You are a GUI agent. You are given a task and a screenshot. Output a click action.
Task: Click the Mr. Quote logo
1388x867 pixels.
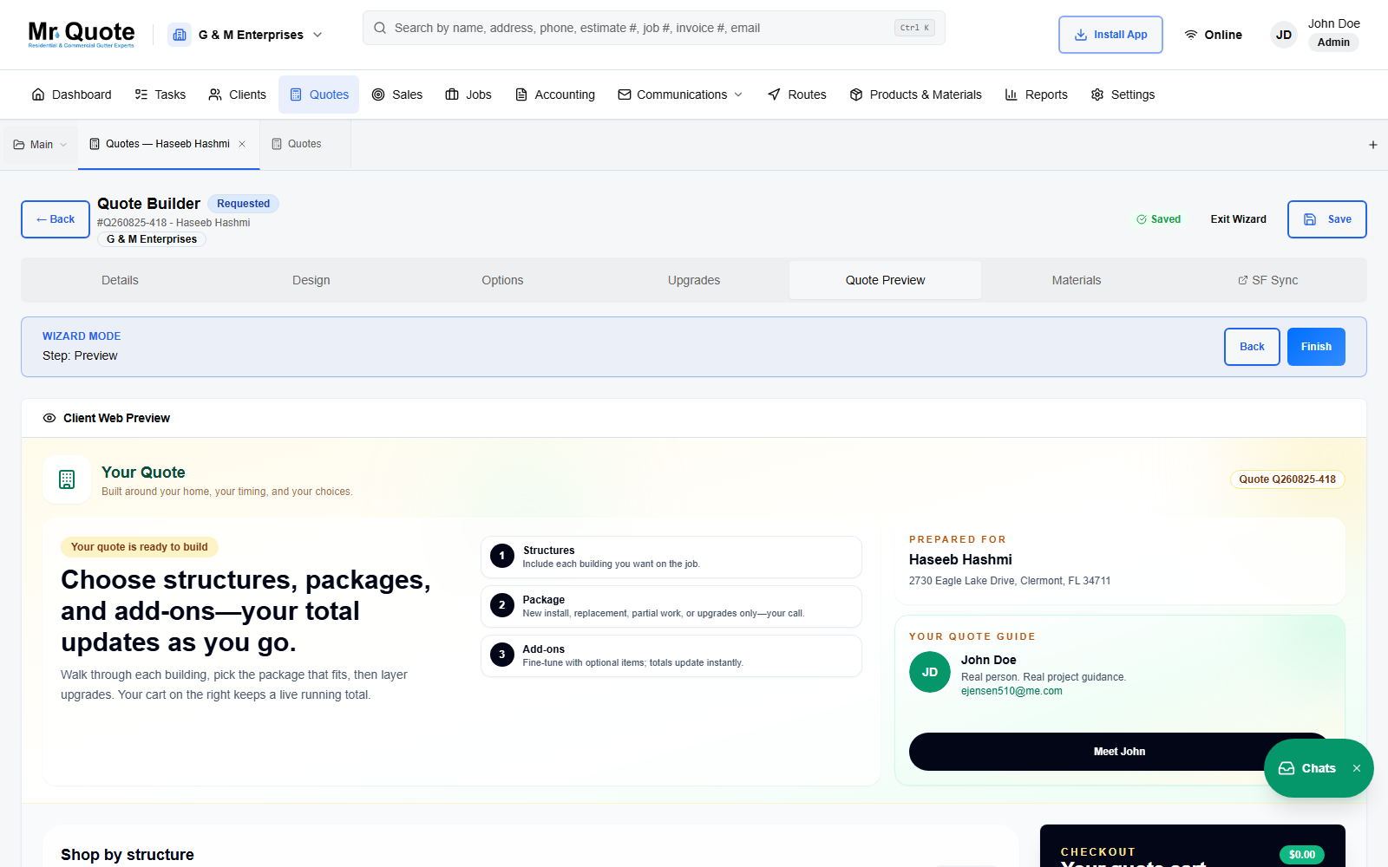pos(82,35)
